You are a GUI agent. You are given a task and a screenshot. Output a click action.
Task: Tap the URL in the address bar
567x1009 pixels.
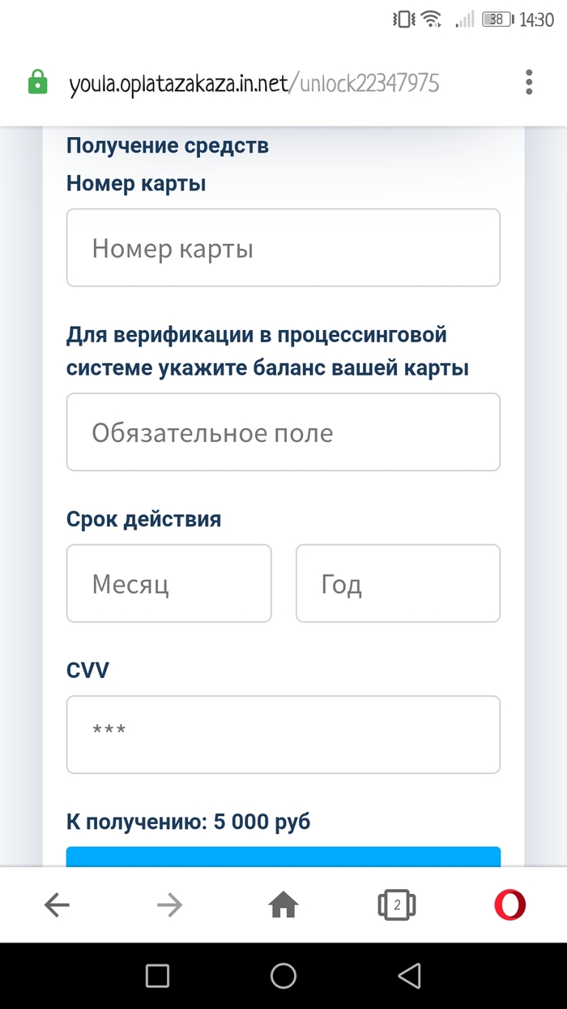pyautogui.click(x=254, y=83)
